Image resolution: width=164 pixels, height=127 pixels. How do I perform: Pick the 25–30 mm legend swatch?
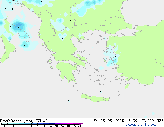pyautogui.click(x=52, y=124)
